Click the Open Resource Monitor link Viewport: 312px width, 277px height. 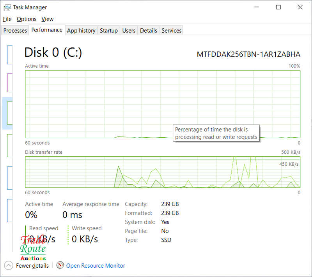pos(96,266)
